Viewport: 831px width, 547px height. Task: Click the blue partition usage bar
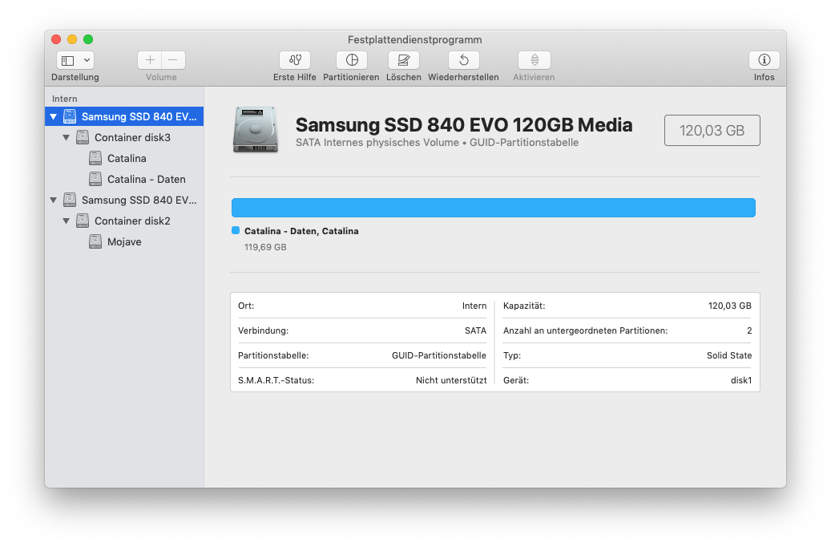click(493, 208)
